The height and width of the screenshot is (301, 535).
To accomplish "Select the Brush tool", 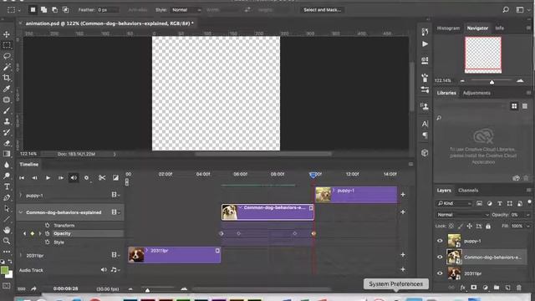I will [7, 110].
